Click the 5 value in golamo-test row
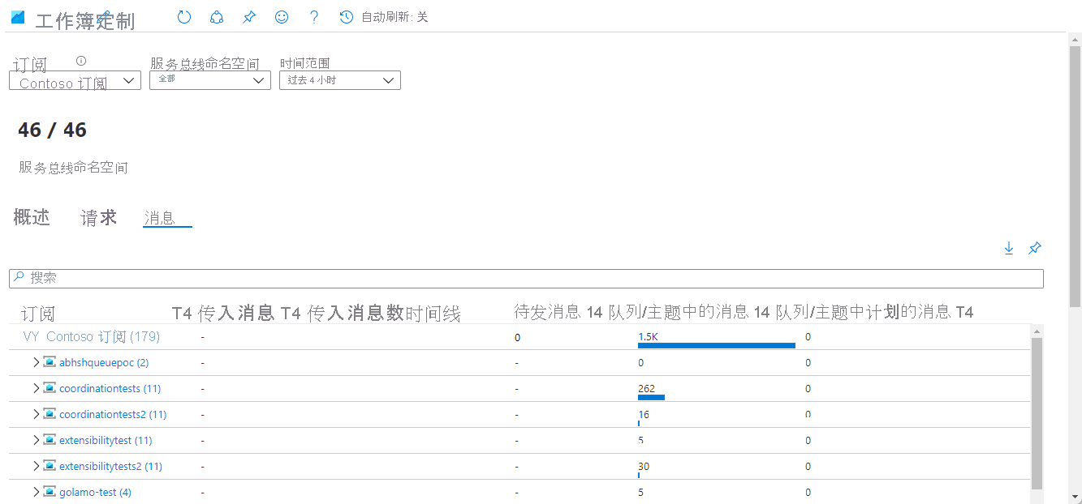This screenshot has height=504, width=1082. [641, 492]
